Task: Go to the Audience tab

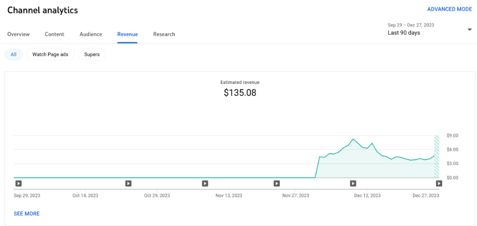Action: (91, 34)
